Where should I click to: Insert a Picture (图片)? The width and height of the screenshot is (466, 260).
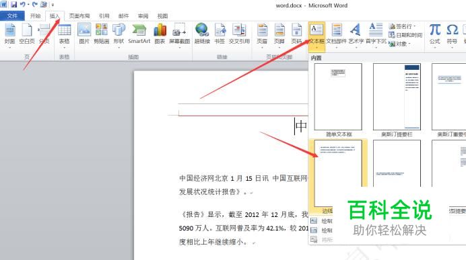coord(84,34)
